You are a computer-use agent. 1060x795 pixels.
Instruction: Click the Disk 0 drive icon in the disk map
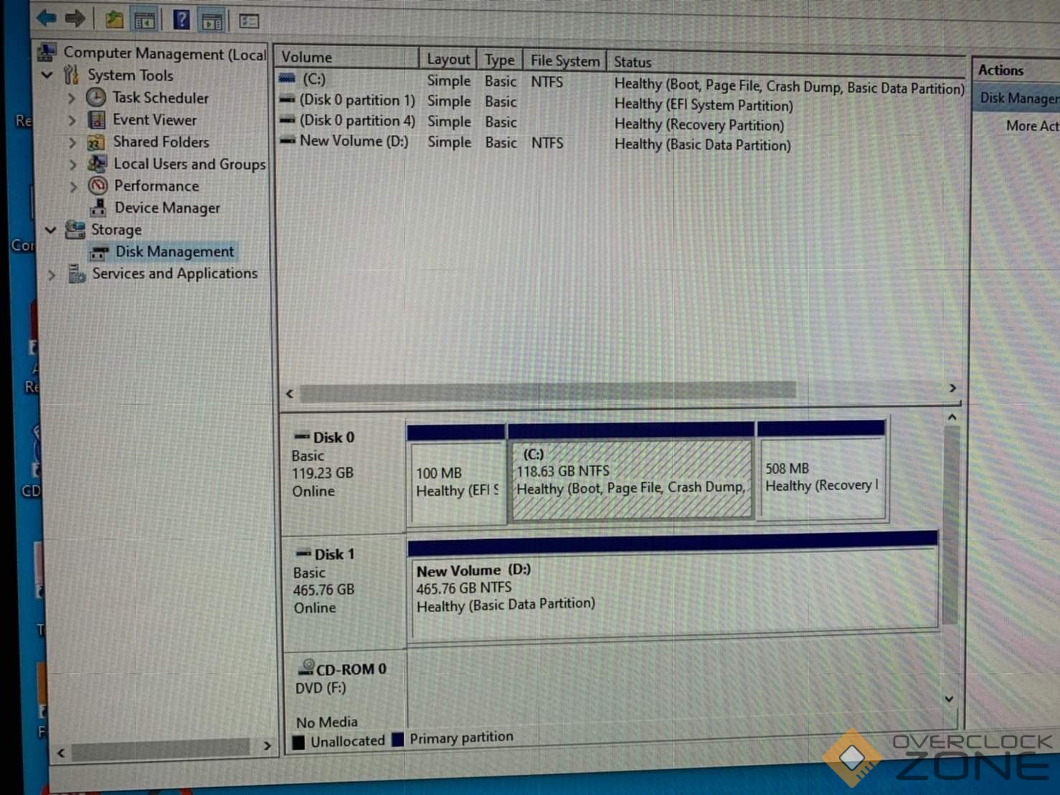click(x=302, y=436)
